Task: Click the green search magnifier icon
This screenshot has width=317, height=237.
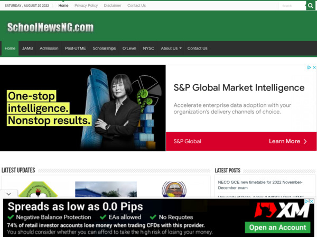Action: pos(311,5)
